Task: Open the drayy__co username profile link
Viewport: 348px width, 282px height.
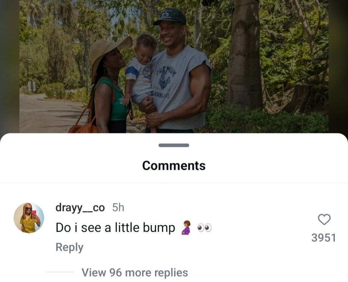Action: pyautogui.click(x=80, y=208)
